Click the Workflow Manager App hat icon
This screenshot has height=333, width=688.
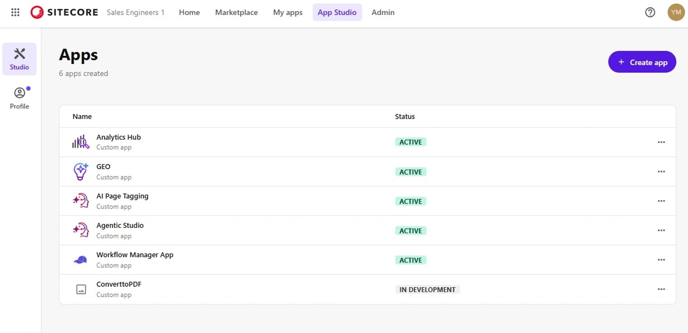[80, 260]
